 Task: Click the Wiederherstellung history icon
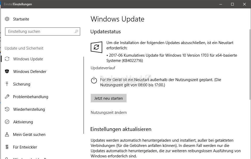pos(7,109)
